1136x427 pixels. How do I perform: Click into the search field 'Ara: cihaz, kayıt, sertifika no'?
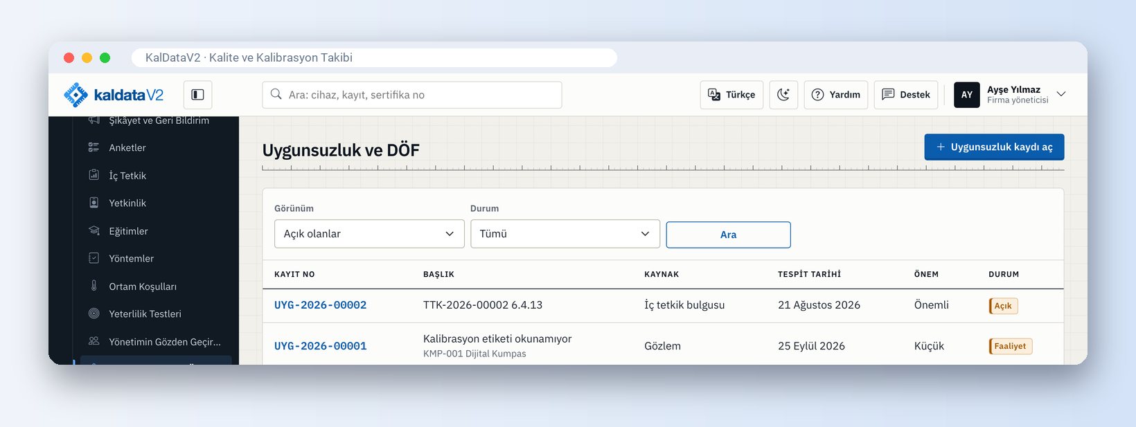[x=411, y=95]
